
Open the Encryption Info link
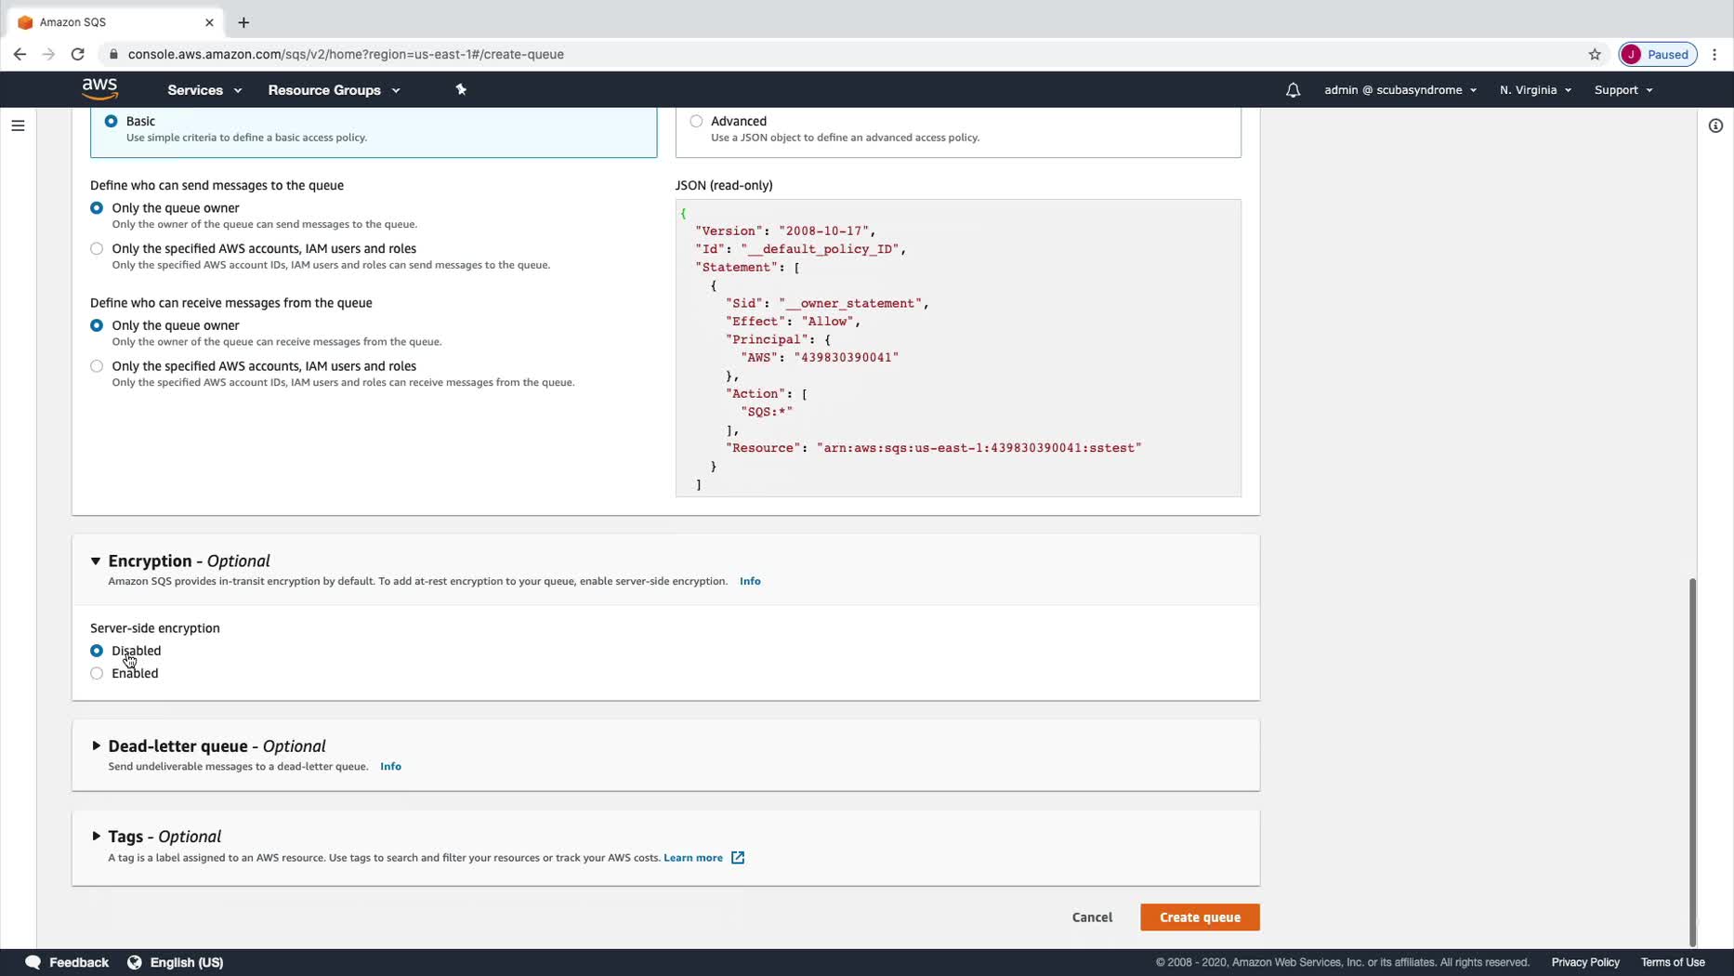tap(750, 581)
